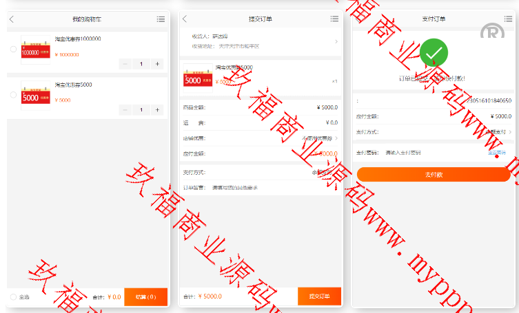This screenshot has height=313, width=519.
Task: Increase quantity of 淘宝优惠券1000000 with plus
Action: pos(158,64)
